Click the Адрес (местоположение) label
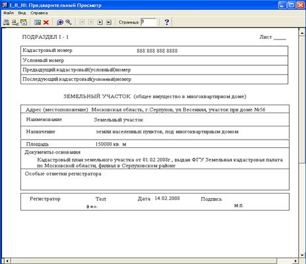This screenshot has width=306, height=264. 57,110
